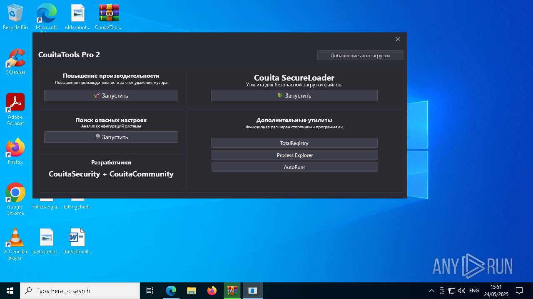Open CCleaner desktop shortcut
This screenshot has width=533, height=299.
(15, 62)
